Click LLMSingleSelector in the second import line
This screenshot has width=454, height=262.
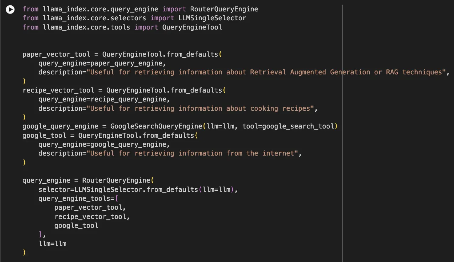212,18
